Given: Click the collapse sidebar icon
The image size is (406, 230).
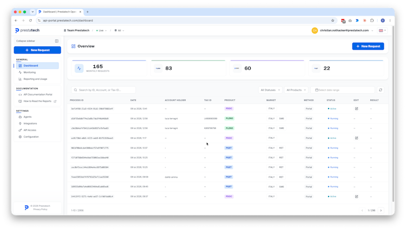Looking at the screenshot, I should tap(57, 41).
